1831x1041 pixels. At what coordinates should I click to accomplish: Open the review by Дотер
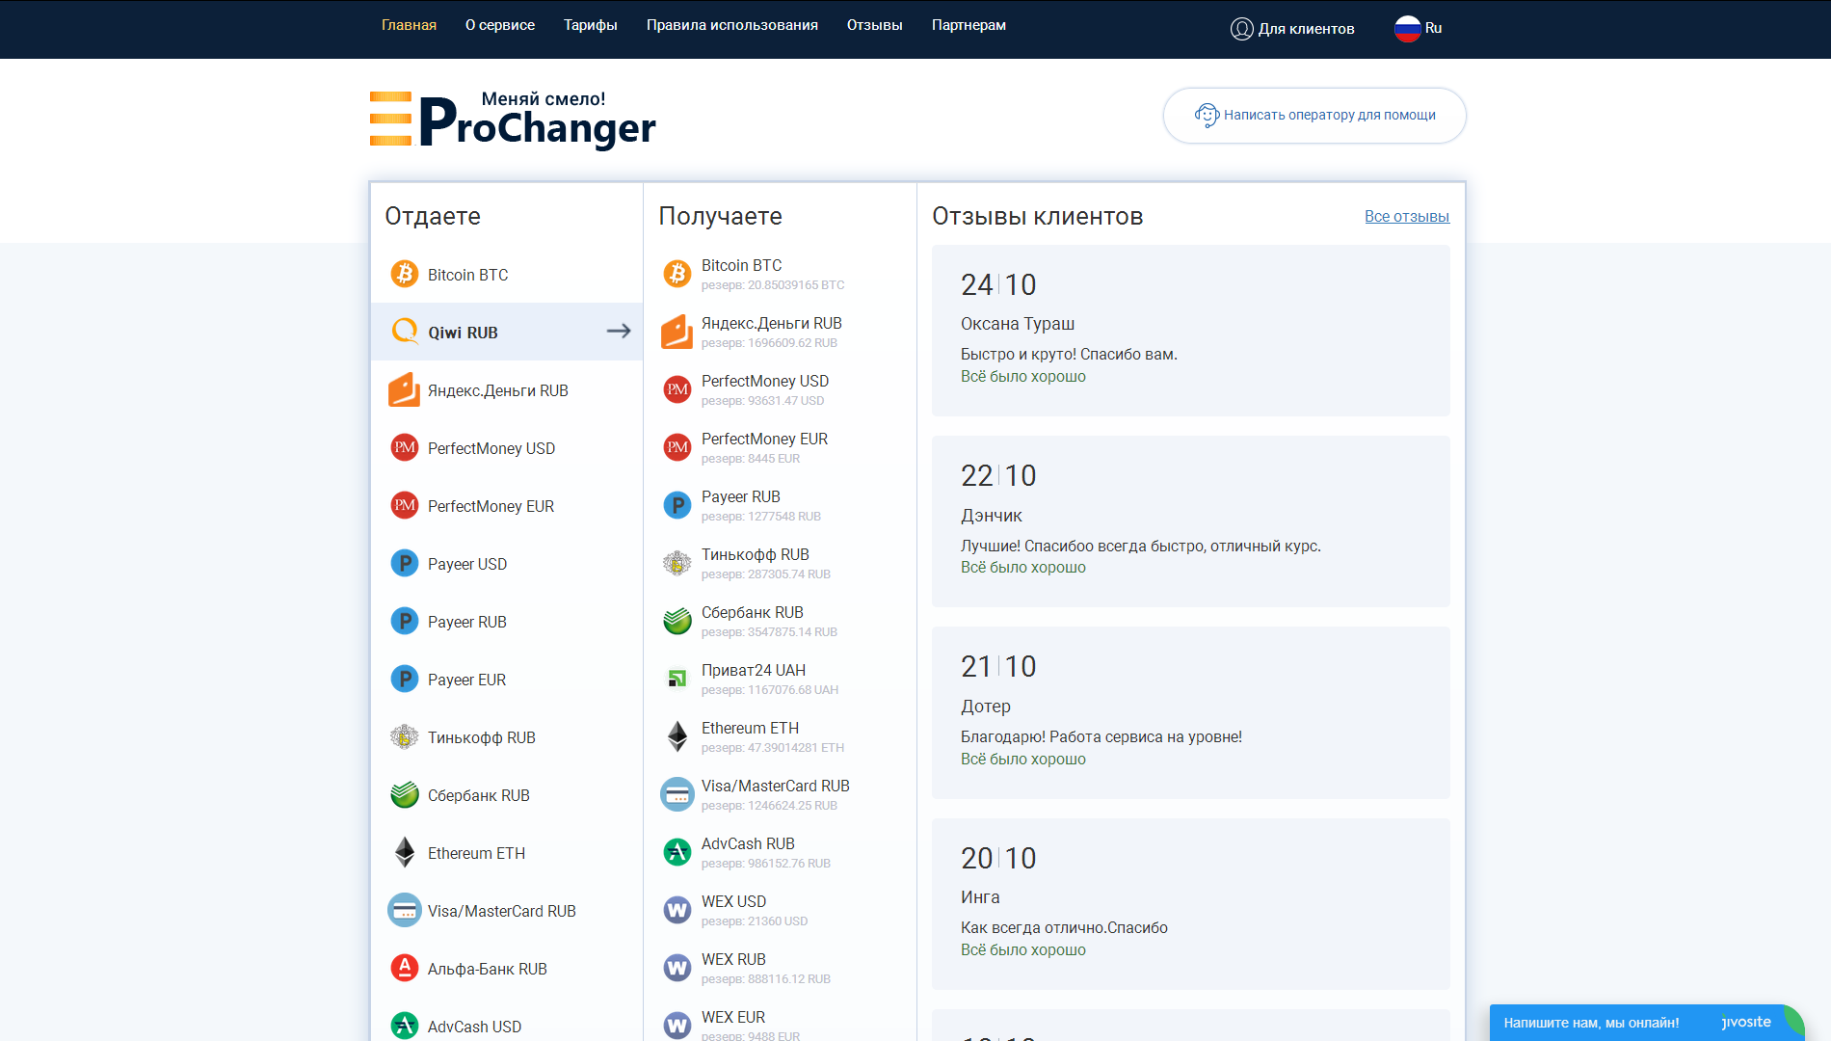point(1190,712)
